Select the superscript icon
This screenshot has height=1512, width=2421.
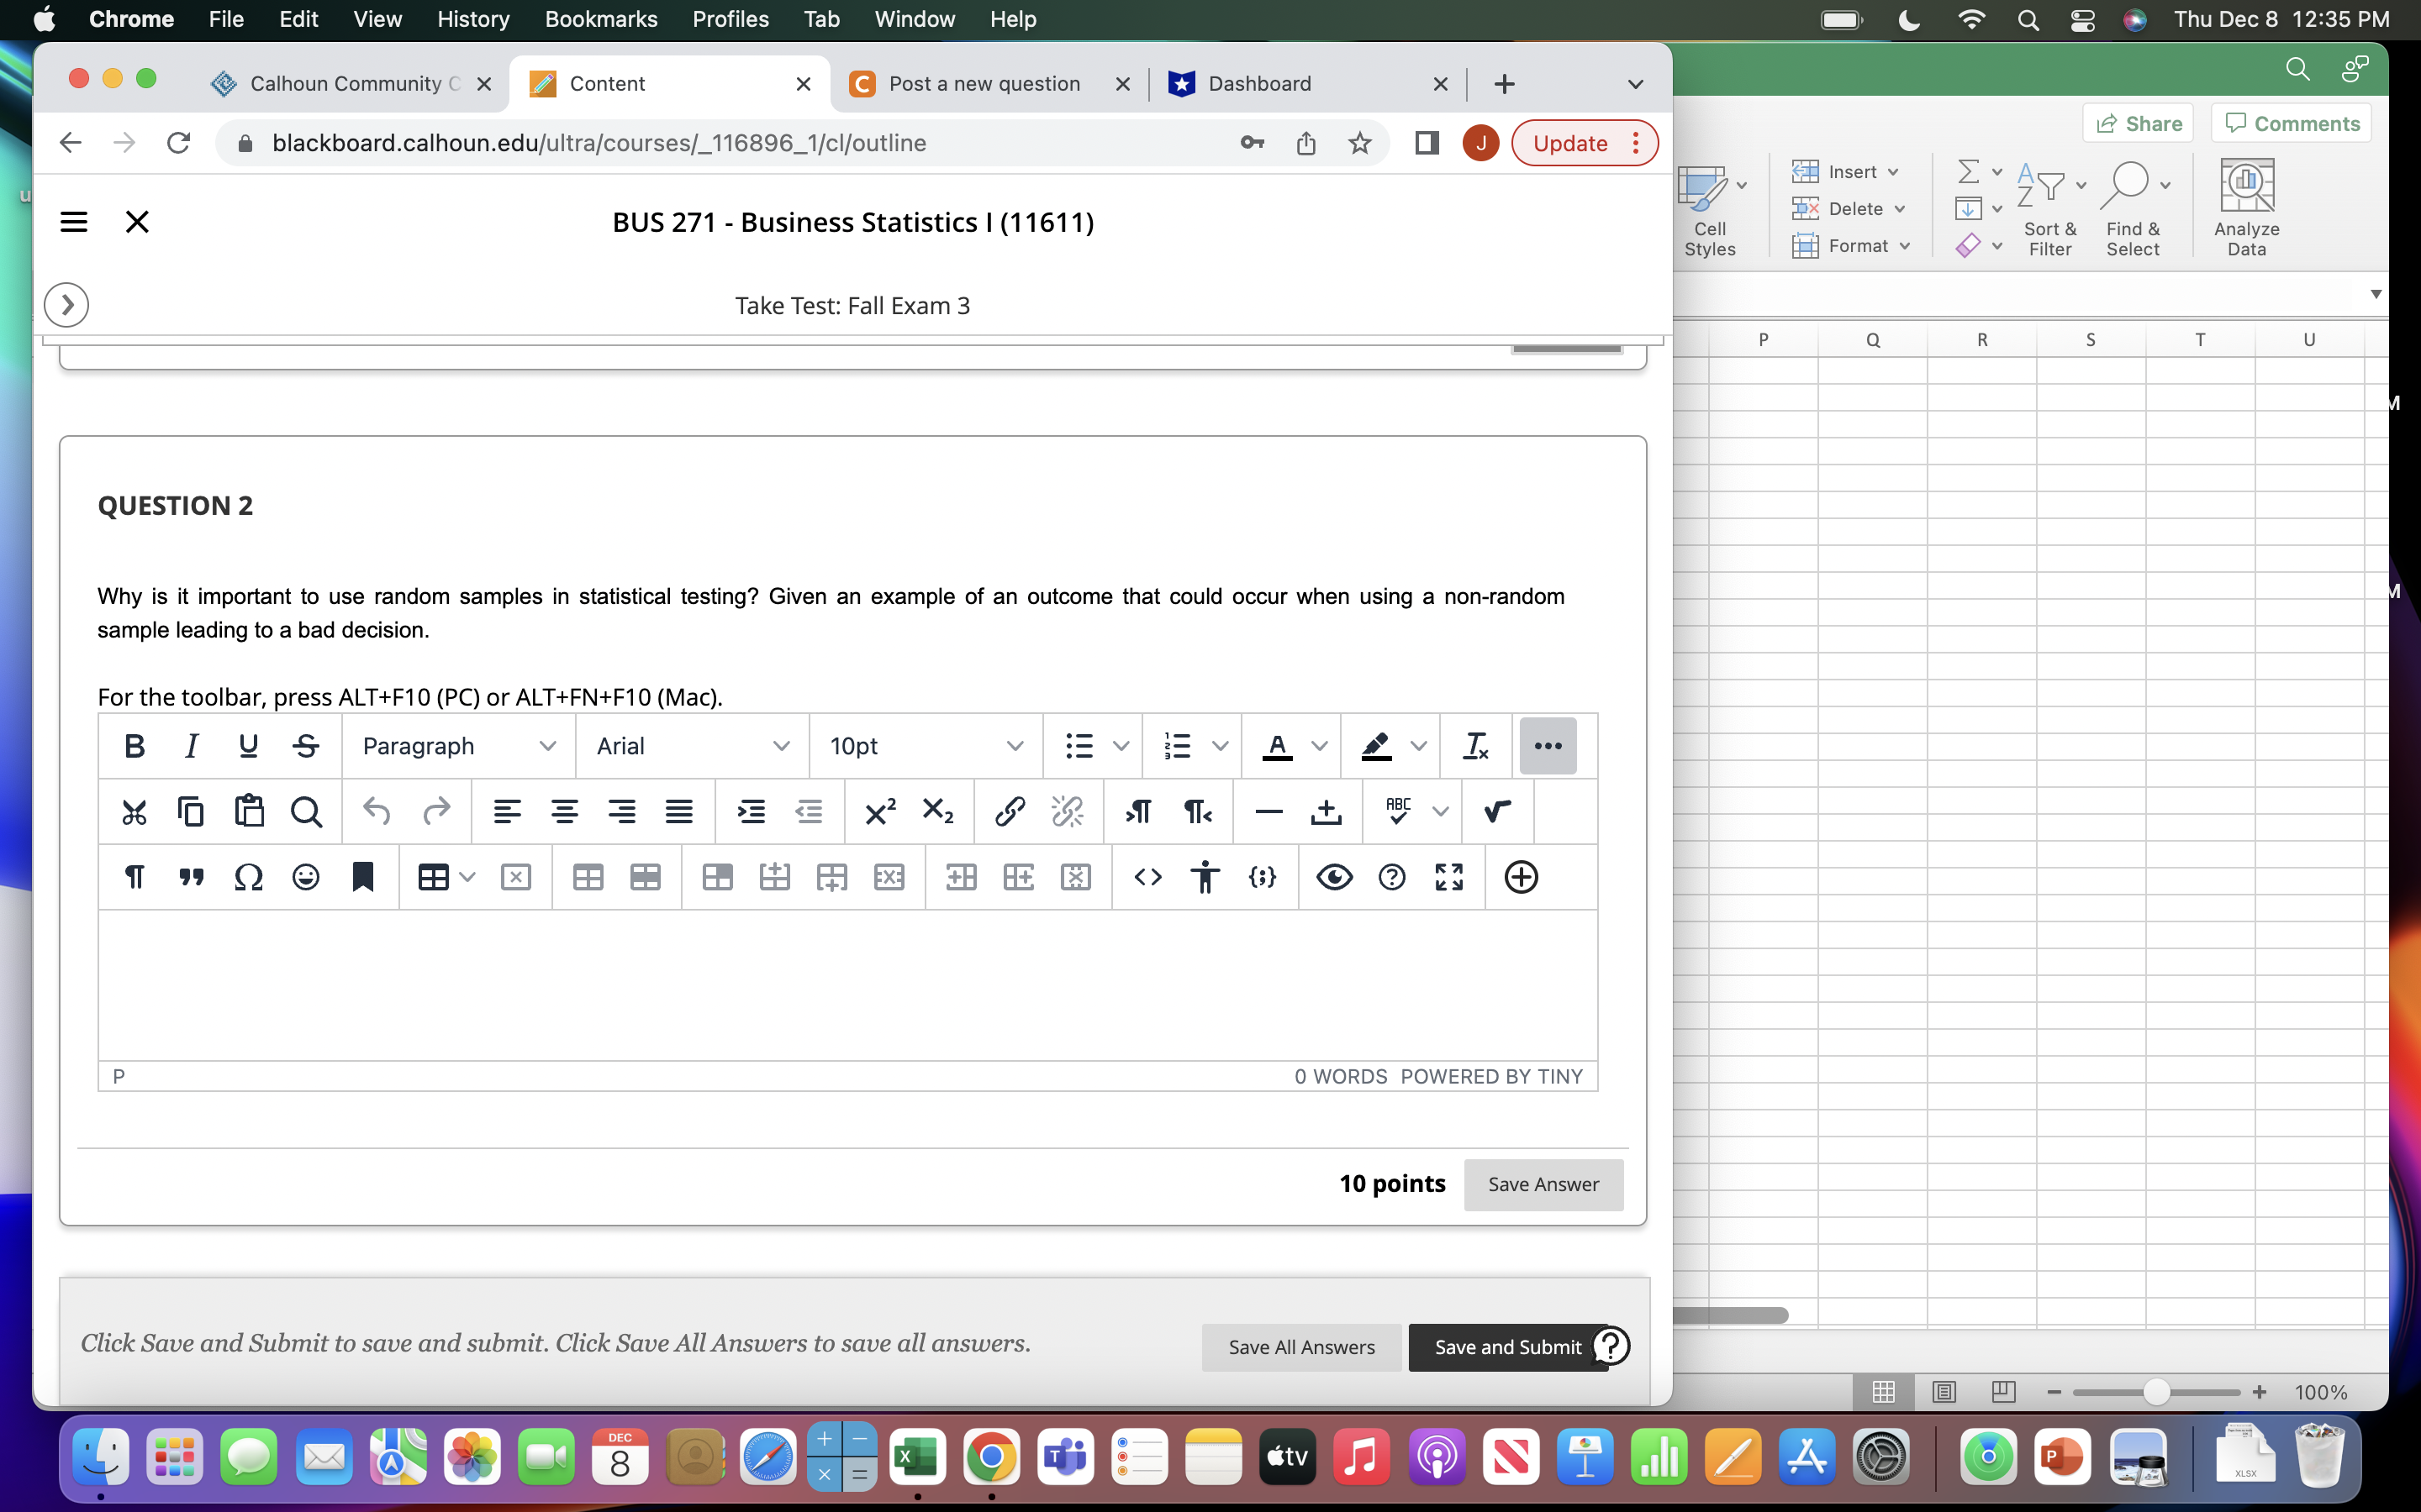pyautogui.click(x=878, y=811)
